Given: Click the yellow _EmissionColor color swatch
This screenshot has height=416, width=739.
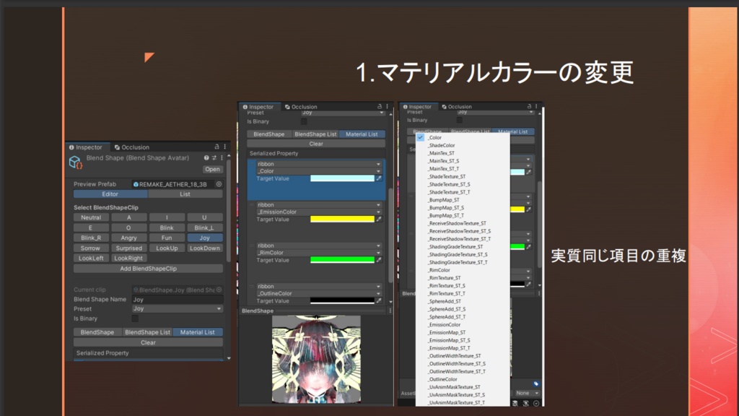Looking at the screenshot, I should (344, 218).
